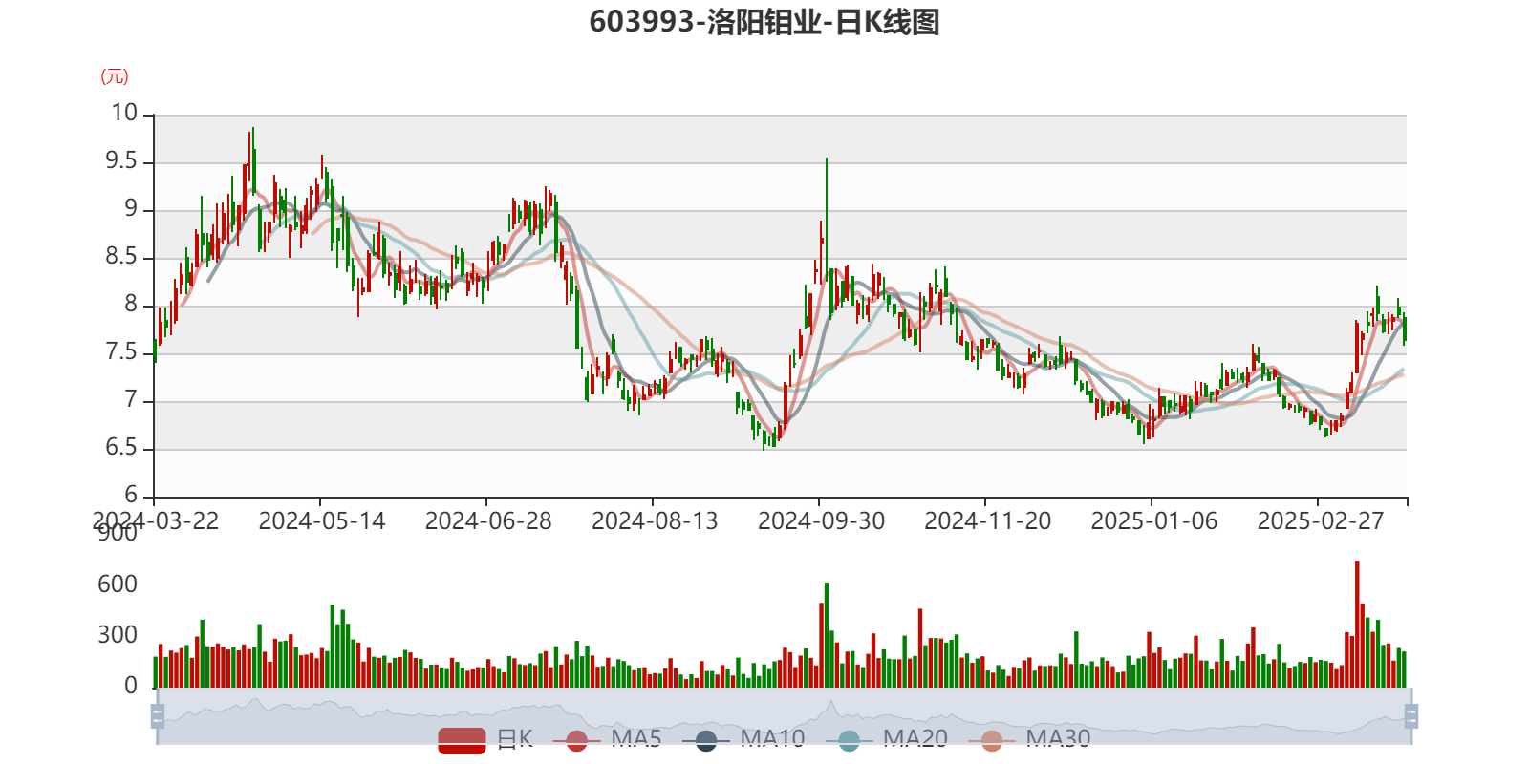Click the left handle of the zoom slider
The height and width of the screenshot is (764, 1529).
pyautogui.click(x=157, y=715)
